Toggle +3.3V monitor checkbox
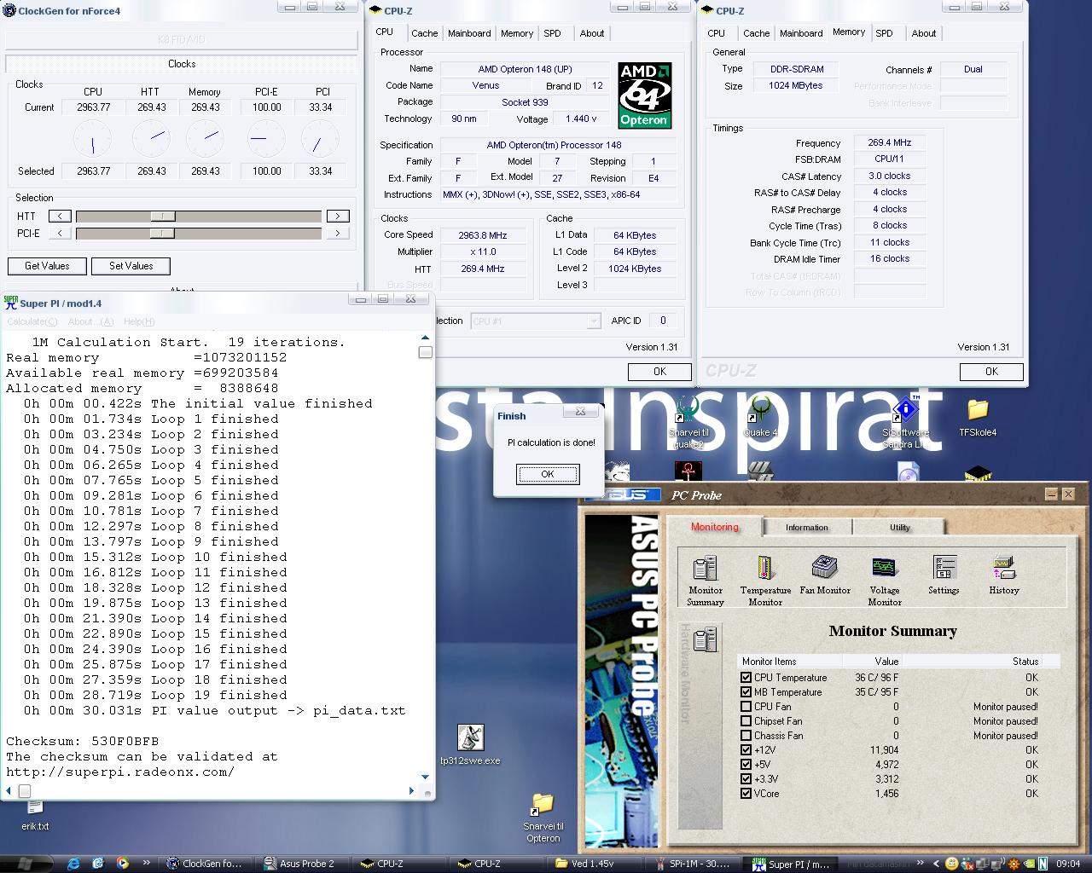 coord(746,779)
